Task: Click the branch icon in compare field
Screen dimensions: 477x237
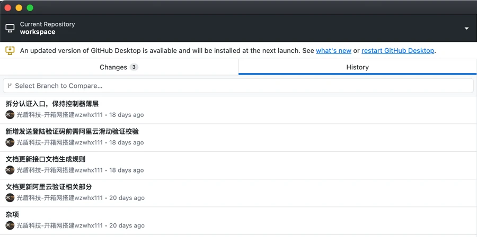Action: click(x=10, y=86)
